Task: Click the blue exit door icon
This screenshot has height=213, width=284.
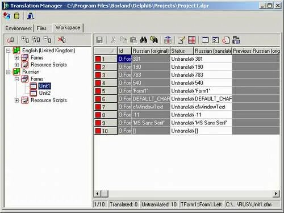Action: (31, 16)
